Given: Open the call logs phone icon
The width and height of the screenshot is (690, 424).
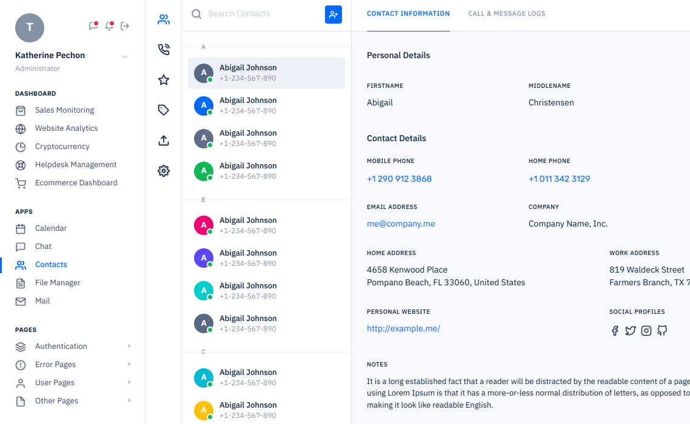Looking at the screenshot, I should [163, 50].
